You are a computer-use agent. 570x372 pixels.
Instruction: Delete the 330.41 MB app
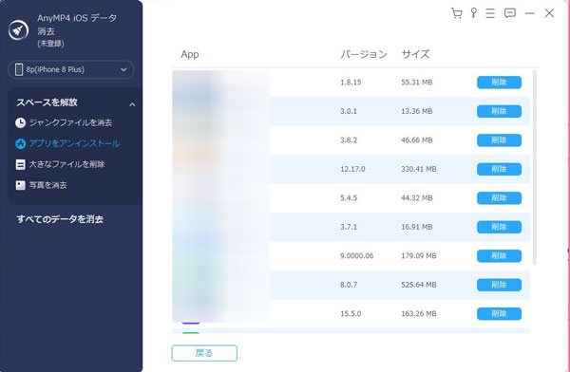pyautogui.click(x=499, y=169)
